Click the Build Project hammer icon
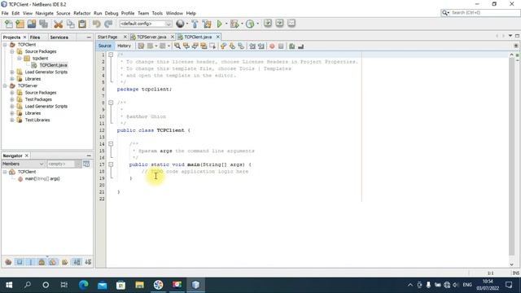Image resolution: width=521 pixels, height=293 pixels. (195, 24)
